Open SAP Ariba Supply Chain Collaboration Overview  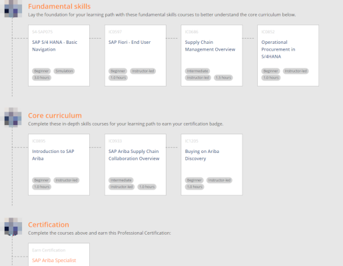coord(134,155)
